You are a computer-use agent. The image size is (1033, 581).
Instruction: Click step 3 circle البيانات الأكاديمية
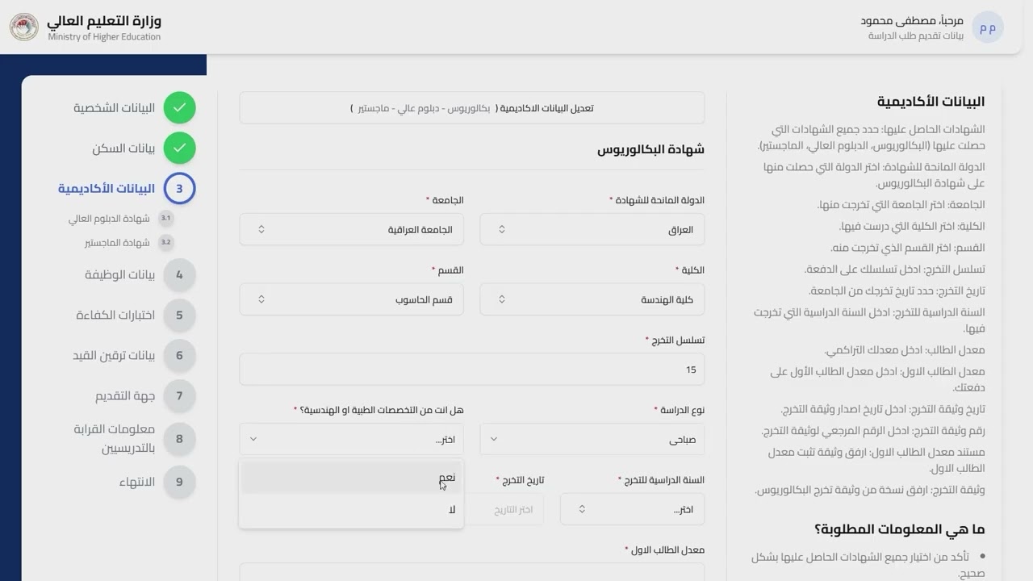pos(179,189)
